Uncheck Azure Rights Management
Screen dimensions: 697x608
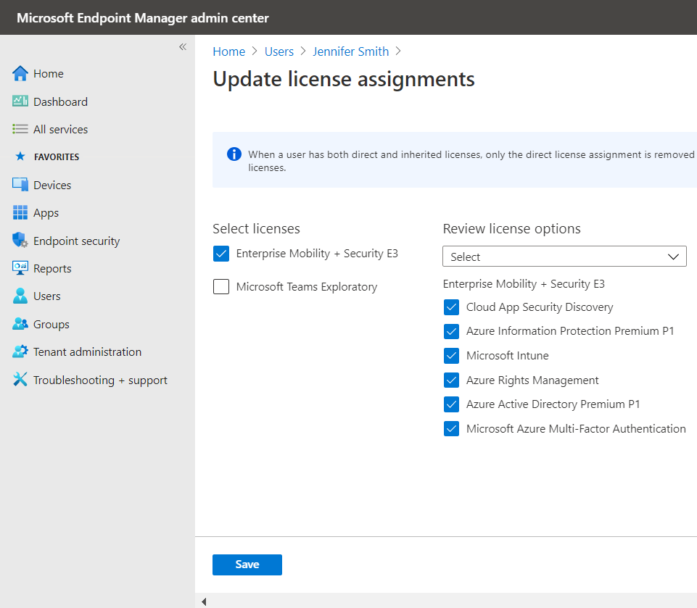pyautogui.click(x=452, y=380)
